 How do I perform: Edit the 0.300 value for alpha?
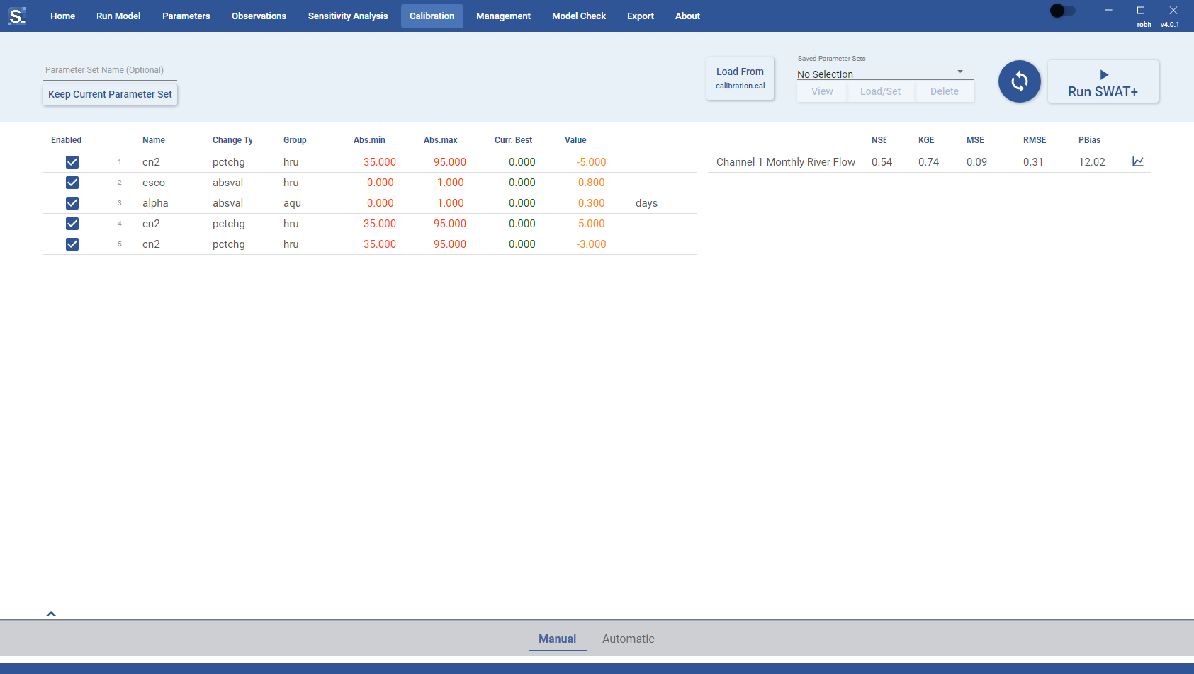point(591,203)
